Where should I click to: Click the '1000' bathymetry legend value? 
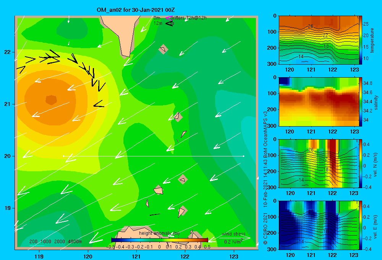click(x=46, y=242)
